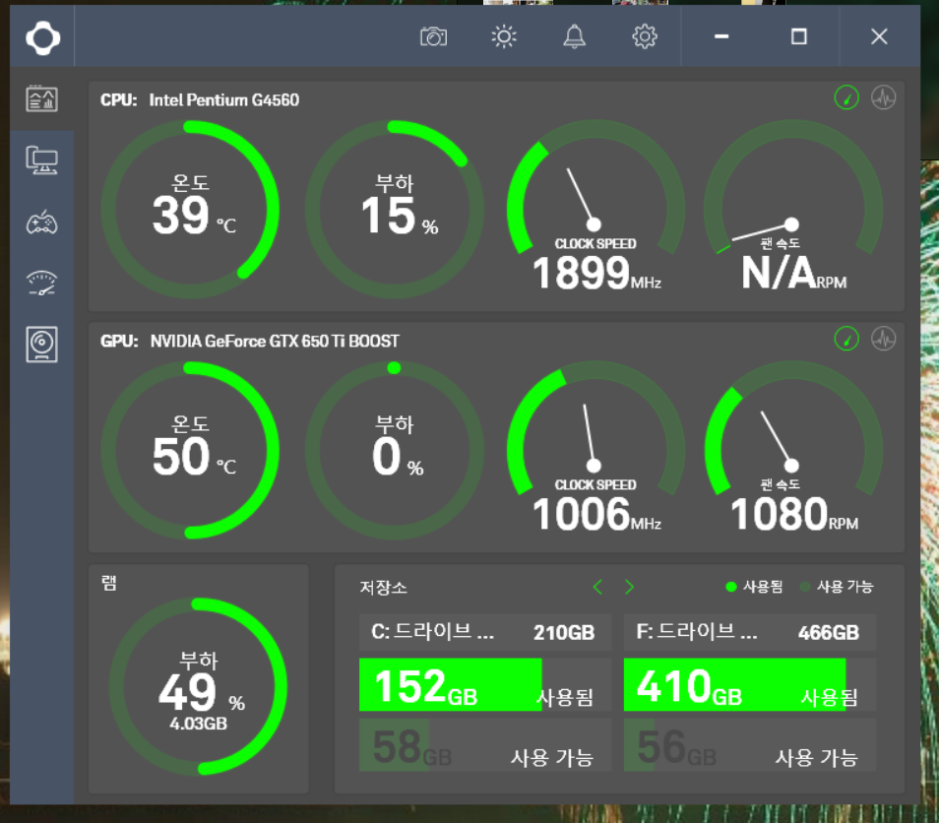Show next storage drives arrow
The image size is (939, 823).
[x=629, y=587]
